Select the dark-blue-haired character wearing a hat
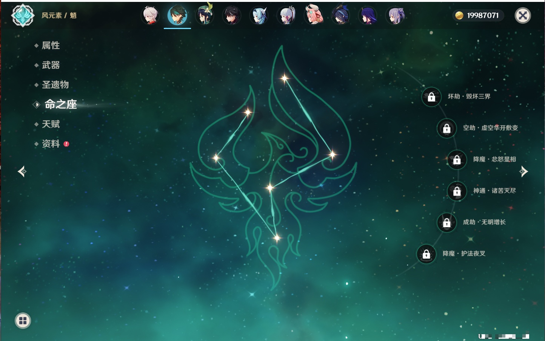Screen dimensions: 545x341 point(340,15)
